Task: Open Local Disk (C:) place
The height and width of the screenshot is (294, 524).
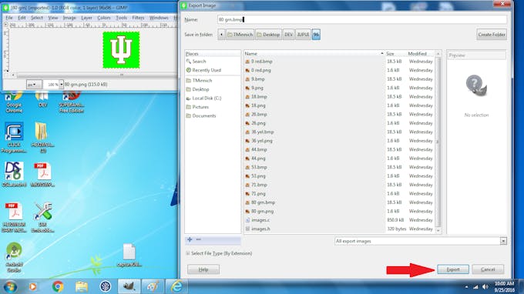Action: tap(207, 98)
